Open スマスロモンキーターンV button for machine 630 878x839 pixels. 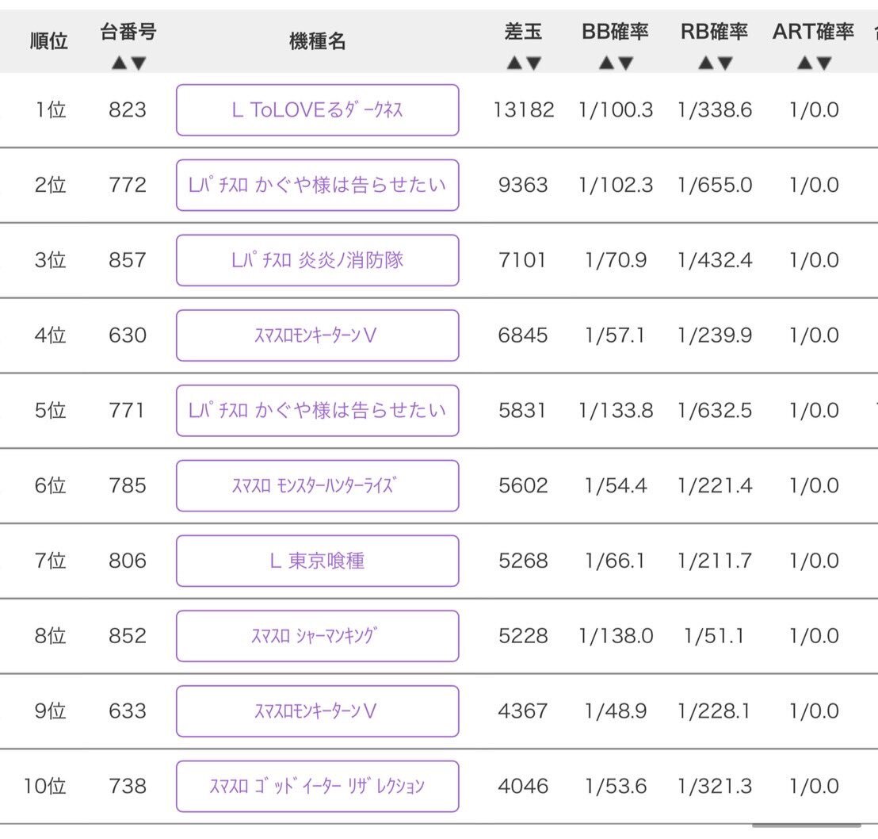[x=318, y=335]
